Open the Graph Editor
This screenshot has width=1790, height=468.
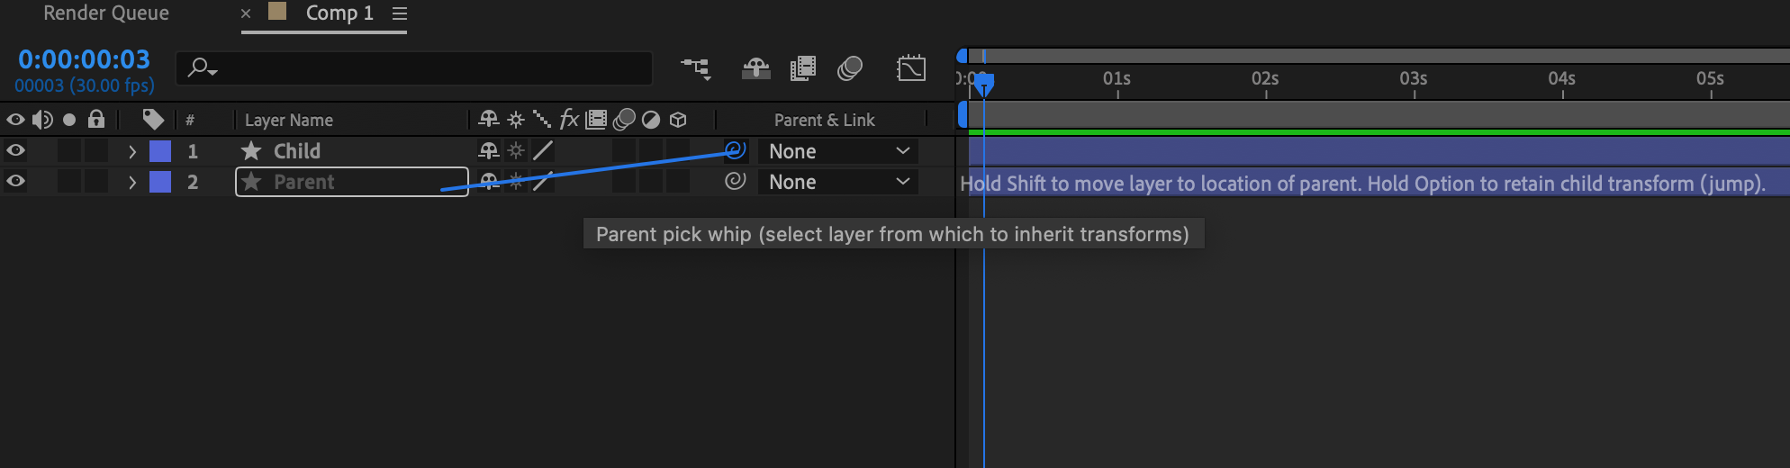coord(911,68)
